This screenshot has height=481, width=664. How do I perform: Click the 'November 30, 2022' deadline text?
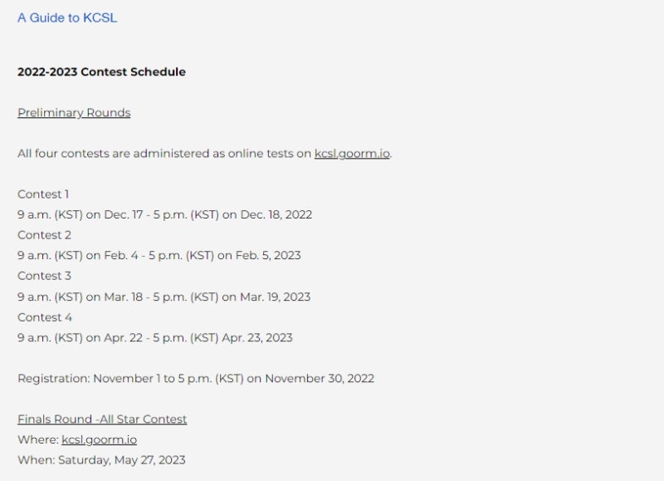pos(320,379)
